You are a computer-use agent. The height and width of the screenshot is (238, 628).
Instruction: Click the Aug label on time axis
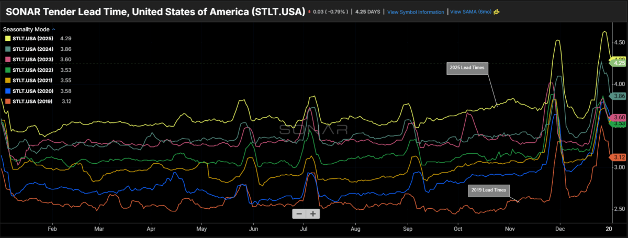click(355, 229)
